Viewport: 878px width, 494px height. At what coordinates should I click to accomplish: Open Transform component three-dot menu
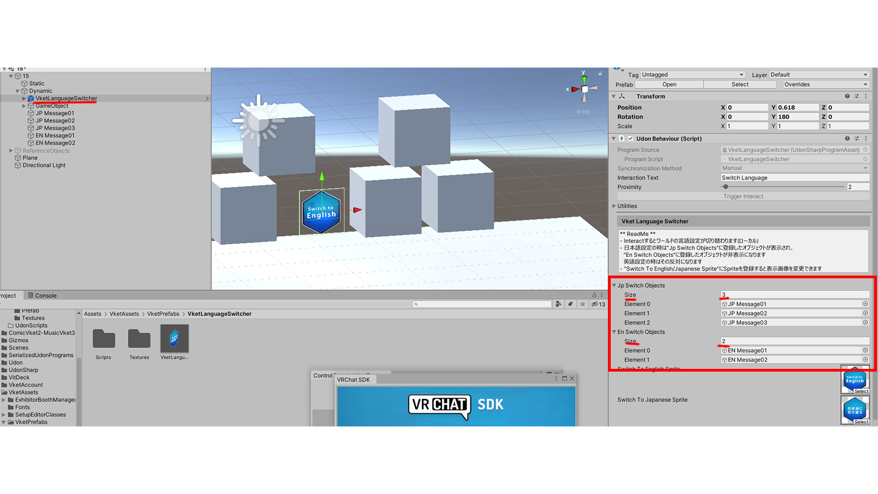click(x=866, y=96)
